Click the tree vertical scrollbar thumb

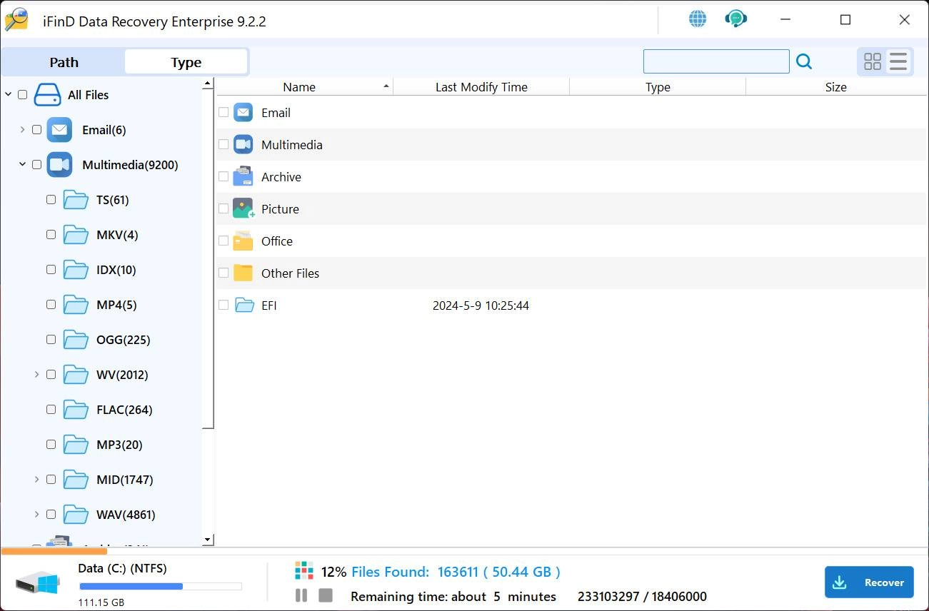coord(208,258)
